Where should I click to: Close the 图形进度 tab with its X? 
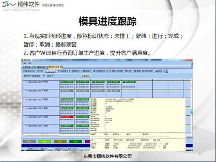pyautogui.click(x=61, y=67)
